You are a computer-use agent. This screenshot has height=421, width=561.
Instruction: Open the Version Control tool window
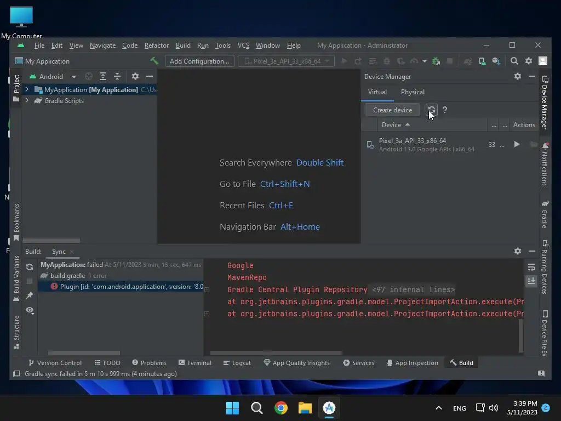click(x=55, y=363)
